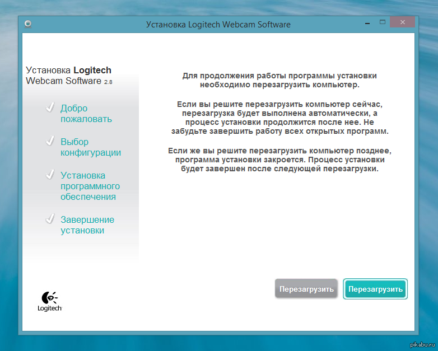Minimize the installer window
This screenshot has height=351, width=438.
click(366, 23)
